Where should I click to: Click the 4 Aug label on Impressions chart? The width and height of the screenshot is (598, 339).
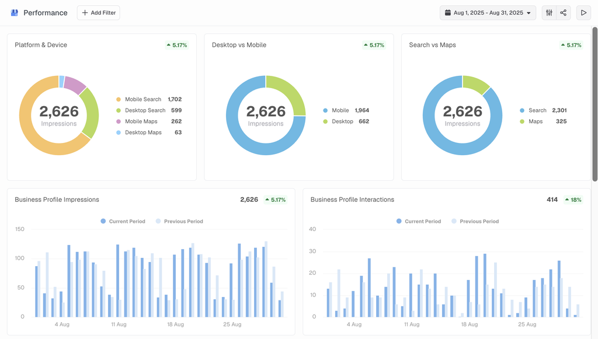(x=62, y=324)
